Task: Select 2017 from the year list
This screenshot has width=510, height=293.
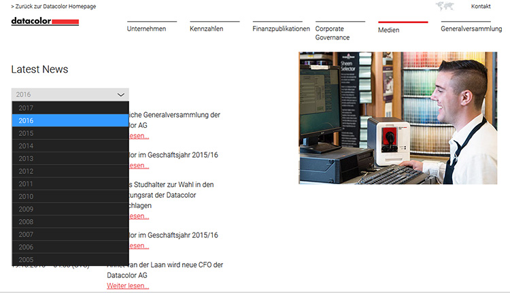Action: (70, 108)
